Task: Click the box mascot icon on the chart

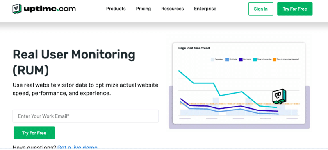Action: pos(279,96)
